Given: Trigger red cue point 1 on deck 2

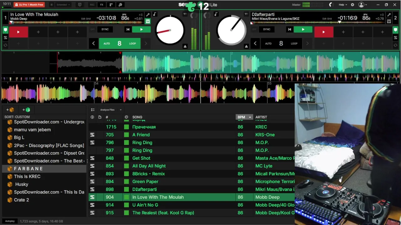Looking at the screenshot, I should 324,32.
